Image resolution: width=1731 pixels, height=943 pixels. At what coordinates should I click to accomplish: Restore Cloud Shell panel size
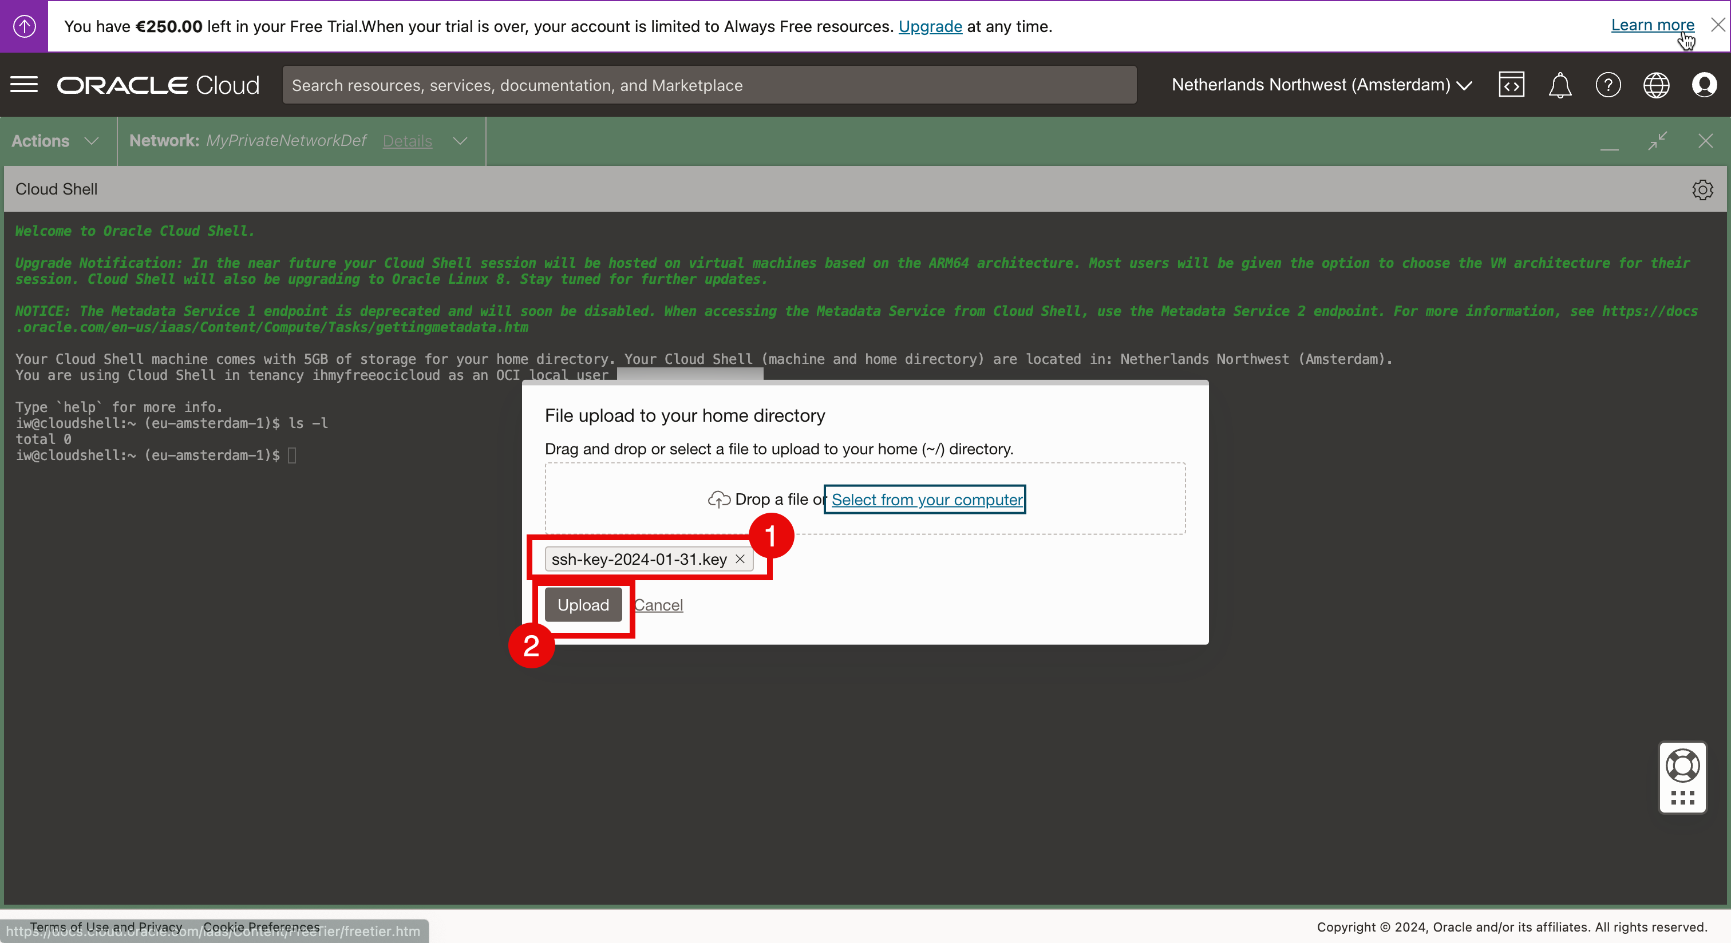1657,140
